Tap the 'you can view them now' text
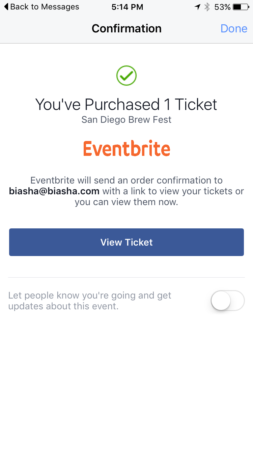This screenshot has width=253, height=450. pyautogui.click(x=126, y=202)
